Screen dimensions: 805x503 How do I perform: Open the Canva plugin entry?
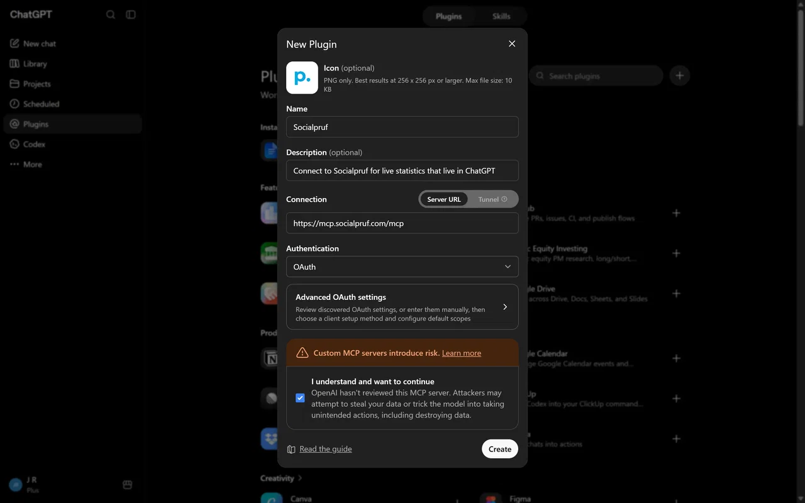301,499
